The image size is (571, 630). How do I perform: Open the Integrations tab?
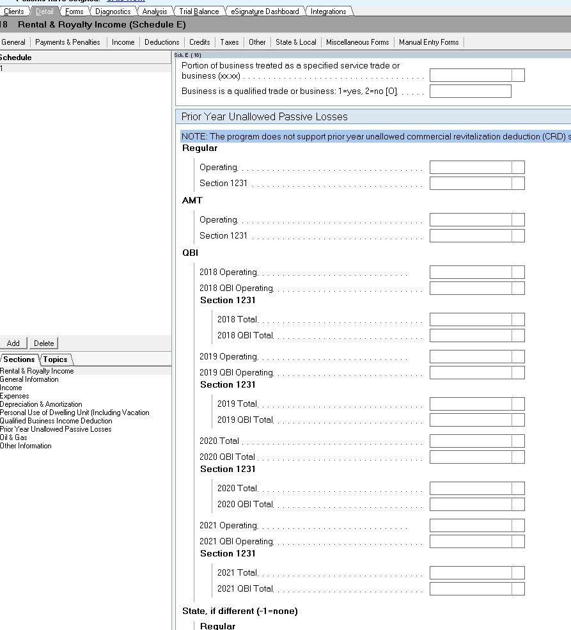pos(329,12)
